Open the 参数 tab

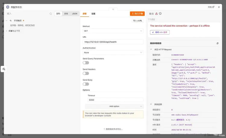click(x=85, y=14)
